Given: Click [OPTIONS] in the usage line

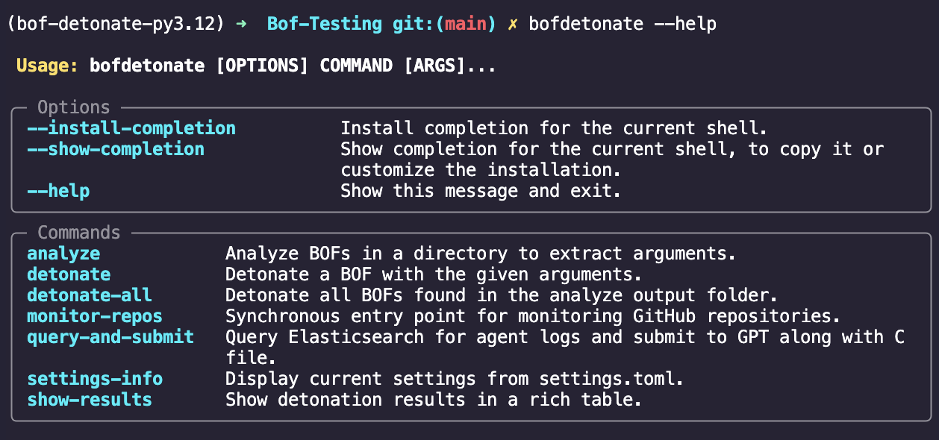Looking at the screenshot, I should tap(262, 66).
